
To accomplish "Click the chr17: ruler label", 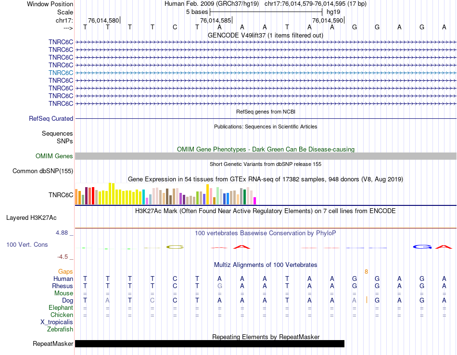I will [64, 20].
